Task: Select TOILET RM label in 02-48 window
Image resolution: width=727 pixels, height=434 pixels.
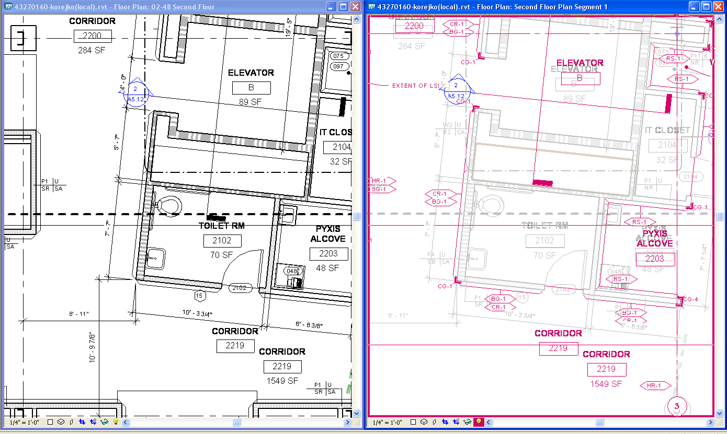Action: coord(222,226)
